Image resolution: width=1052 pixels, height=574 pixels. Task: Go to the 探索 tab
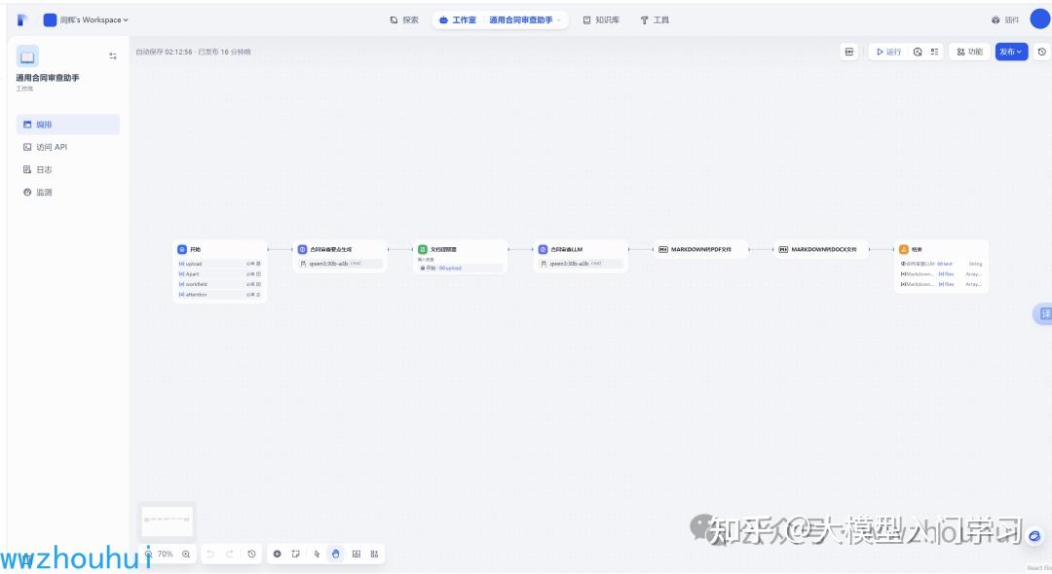pyautogui.click(x=404, y=20)
